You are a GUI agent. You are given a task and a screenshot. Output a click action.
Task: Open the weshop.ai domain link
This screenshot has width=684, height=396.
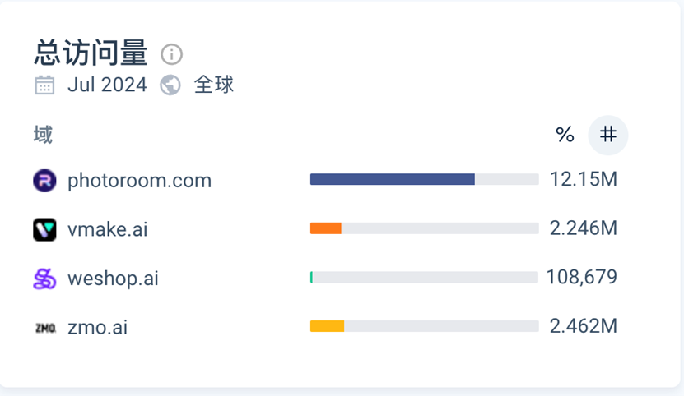(x=113, y=279)
